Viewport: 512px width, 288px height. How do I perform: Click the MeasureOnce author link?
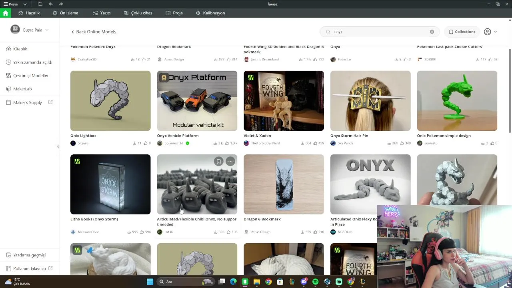coord(88,232)
